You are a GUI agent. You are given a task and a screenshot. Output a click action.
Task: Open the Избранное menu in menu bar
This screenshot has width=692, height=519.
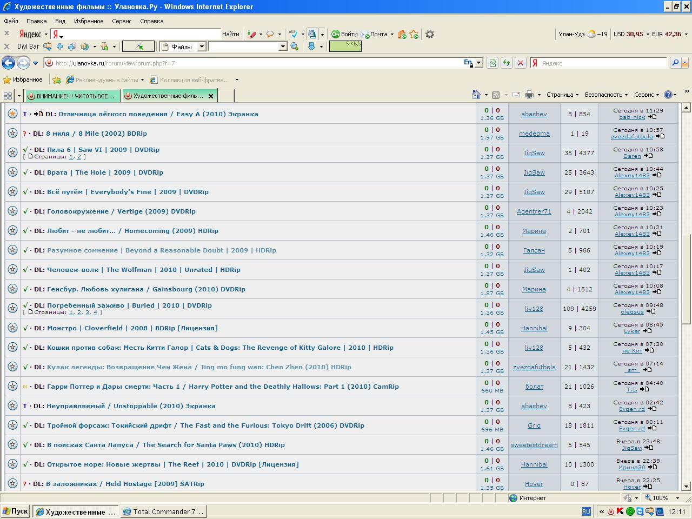click(x=88, y=21)
